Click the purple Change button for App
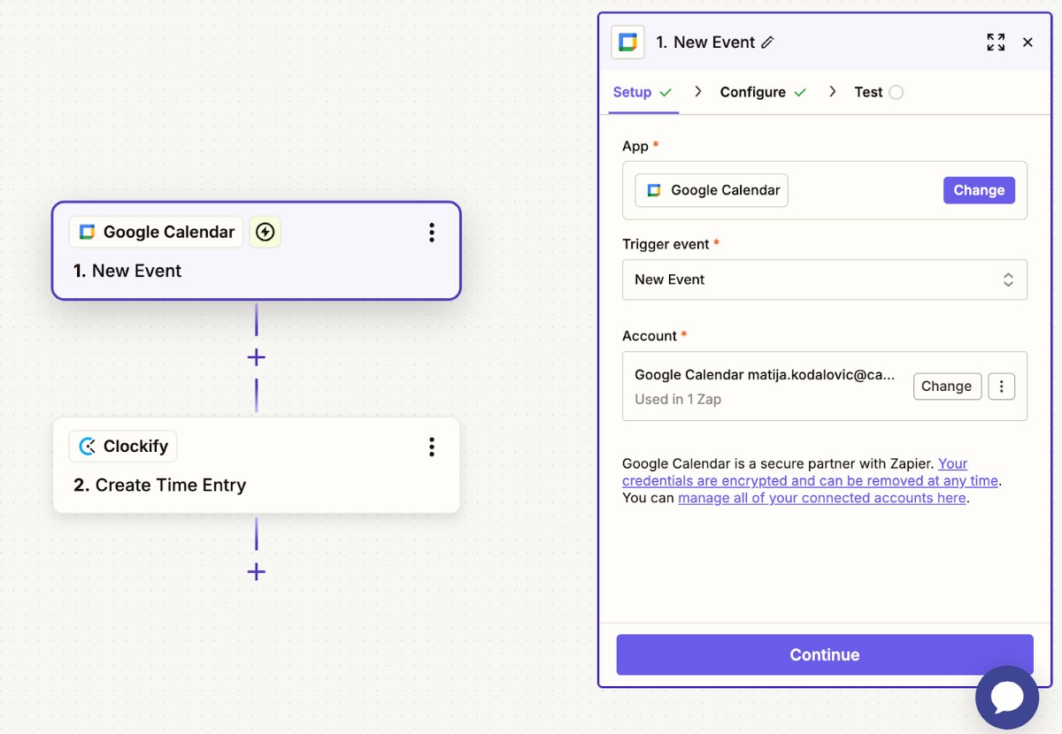Screen dimensions: 1062x734 [979, 190]
